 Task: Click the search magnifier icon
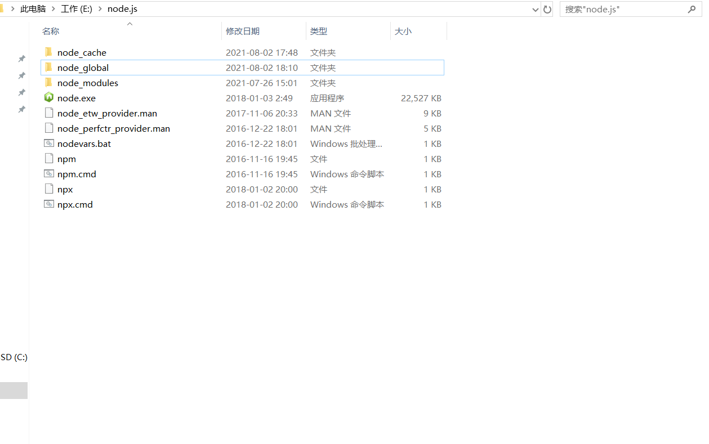(691, 9)
